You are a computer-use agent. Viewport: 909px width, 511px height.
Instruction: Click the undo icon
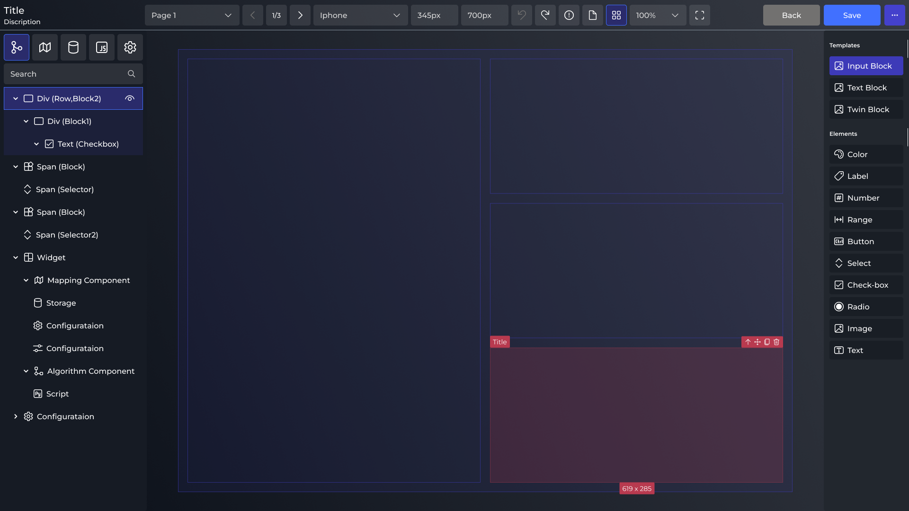(x=522, y=15)
